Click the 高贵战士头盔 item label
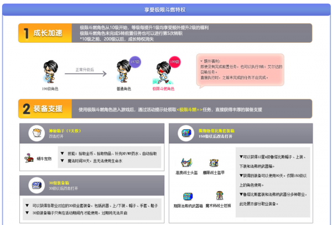 (x=186, y=172)
